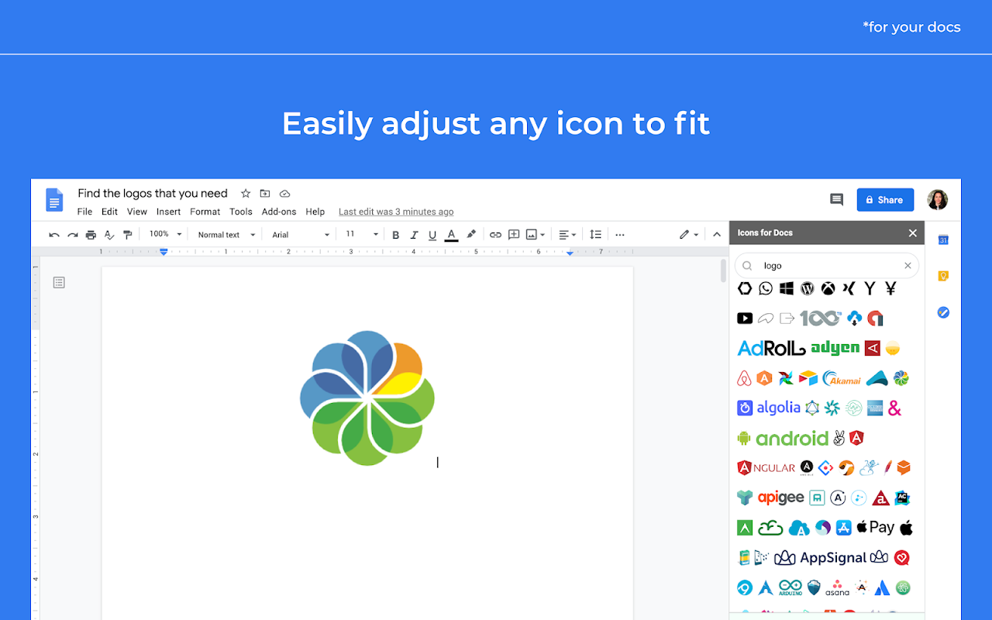The image size is (992, 620).
Task: Add a comment using toolbar icon
Action: (x=514, y=235)
